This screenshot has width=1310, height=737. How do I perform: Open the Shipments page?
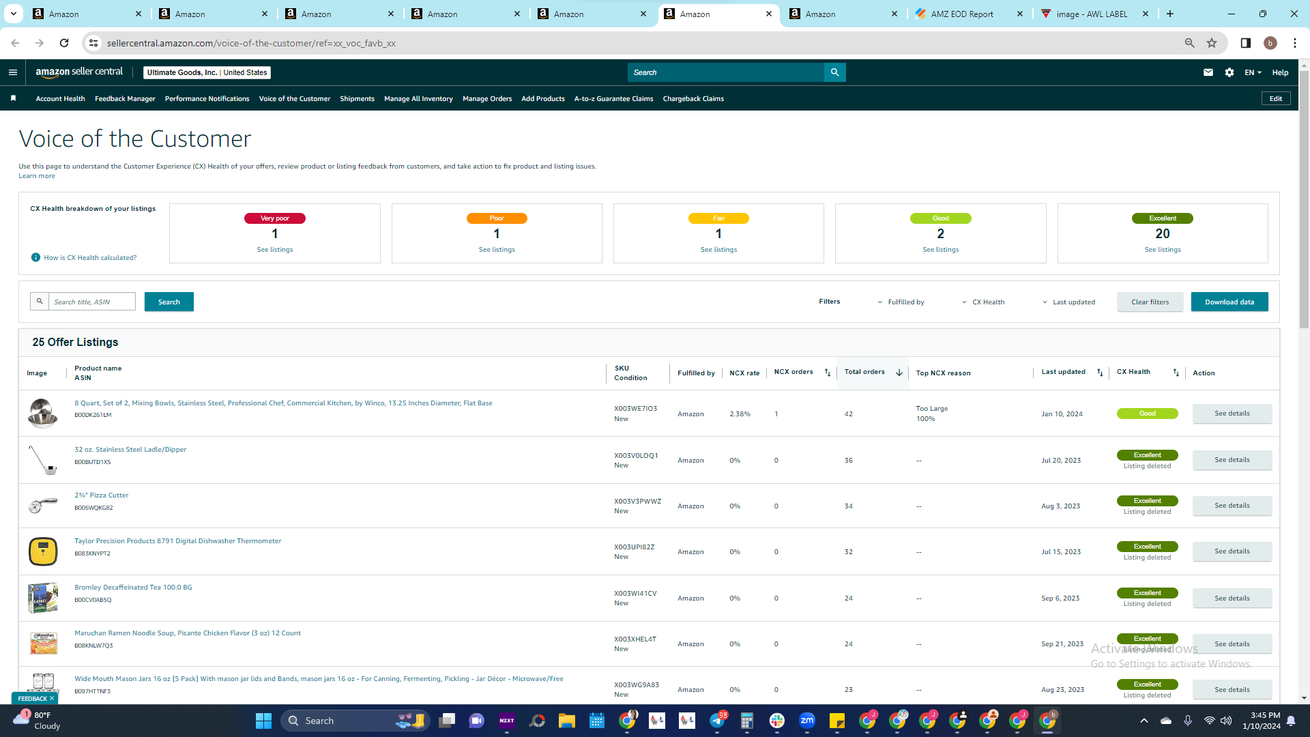(357, 99)
